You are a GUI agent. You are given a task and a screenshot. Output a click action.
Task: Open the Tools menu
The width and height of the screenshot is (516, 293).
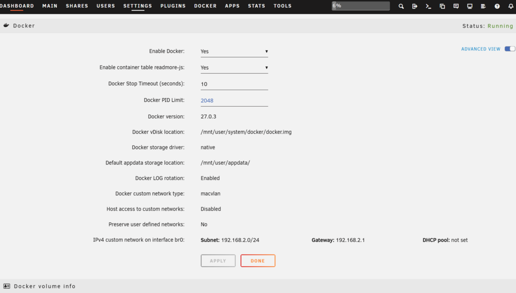tap(282, 6)
